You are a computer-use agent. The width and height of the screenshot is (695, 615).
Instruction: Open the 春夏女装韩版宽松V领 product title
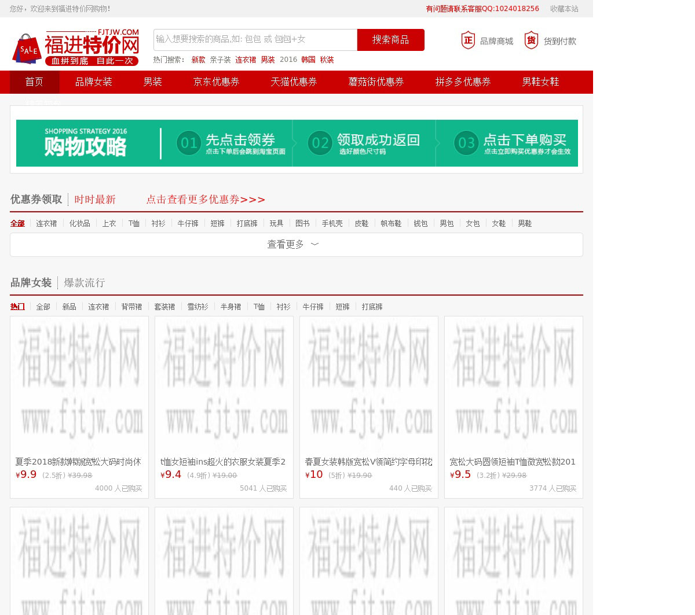pos(368,462)
